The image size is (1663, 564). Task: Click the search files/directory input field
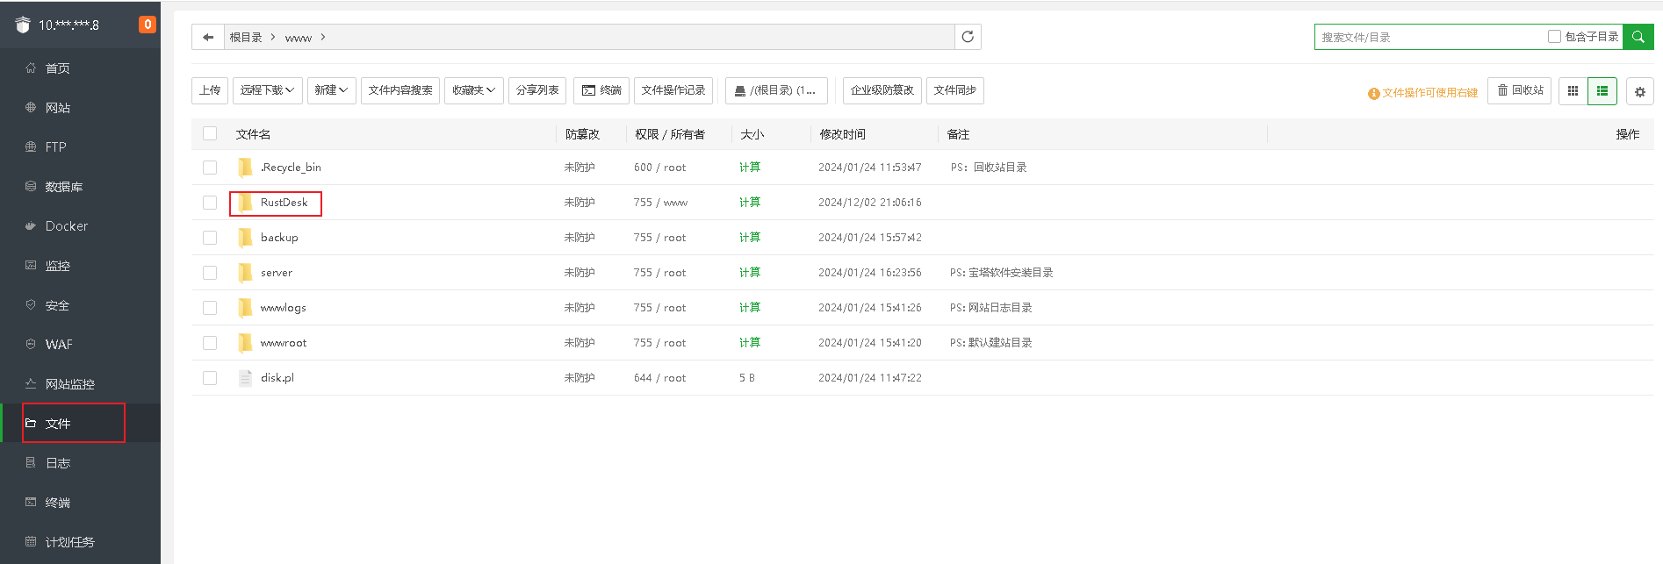1431,37
